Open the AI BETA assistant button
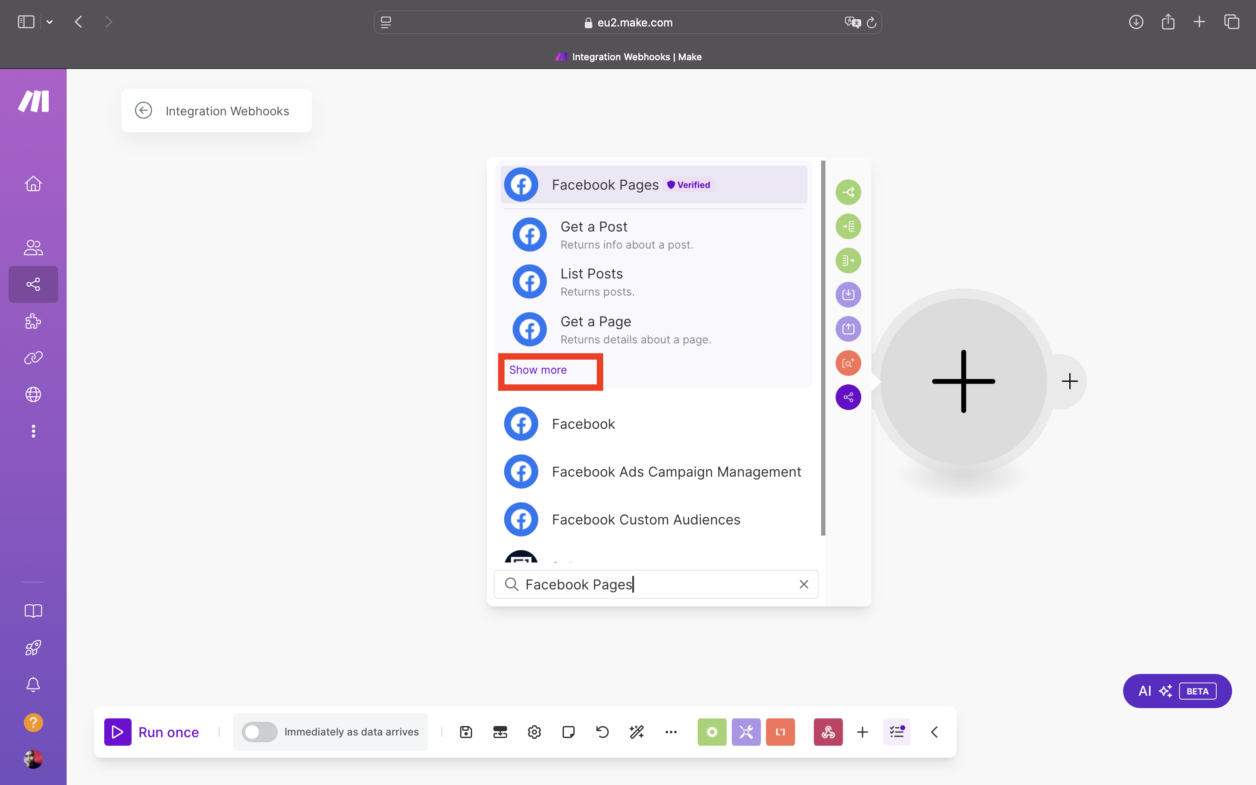This screenshot has width=1256, height=785. [1177, 691]
